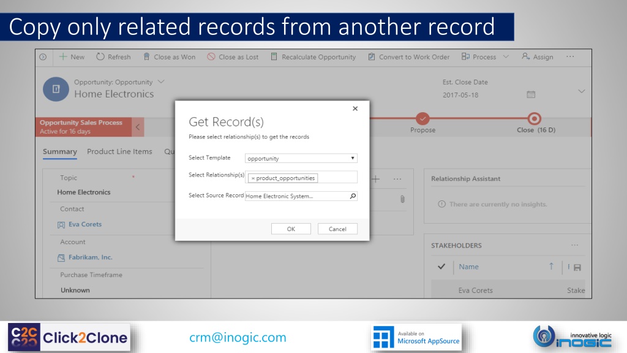Click the Convert to Work Order clipboard icon
The height and width of the screenshot is (353, 627).
point(372,57)
